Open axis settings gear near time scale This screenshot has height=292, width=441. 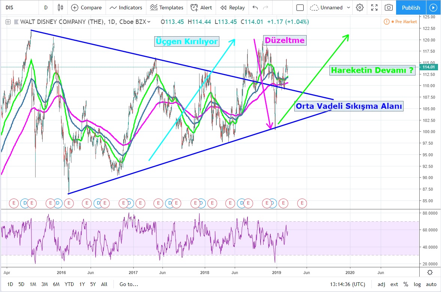pyautogui.click(x=430, y=272)
